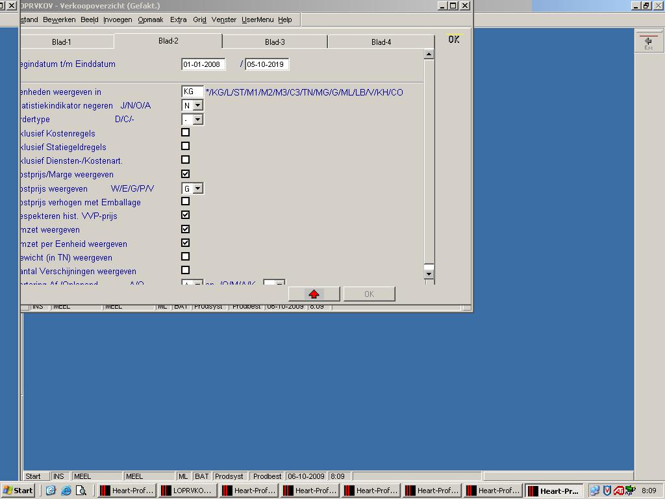Image resolution: width=665 pixels, height=499 pixels.
Task: Toggle Exklusief Diensten-/Kostenart. checkbox
Action: pyautogui.click(x=185, y=160)
